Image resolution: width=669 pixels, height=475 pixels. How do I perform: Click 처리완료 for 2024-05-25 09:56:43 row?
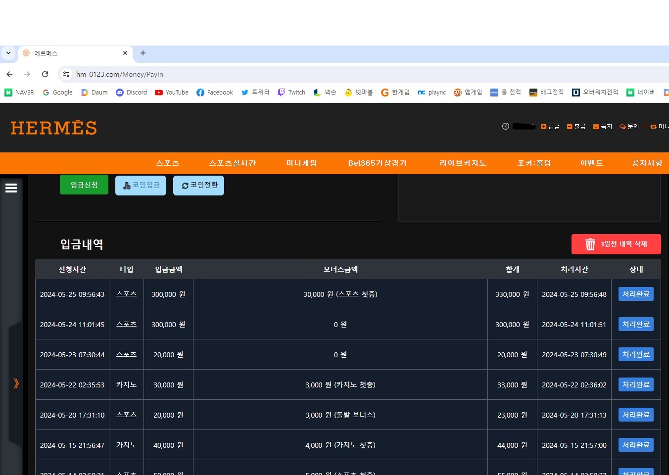pos(636,294)
